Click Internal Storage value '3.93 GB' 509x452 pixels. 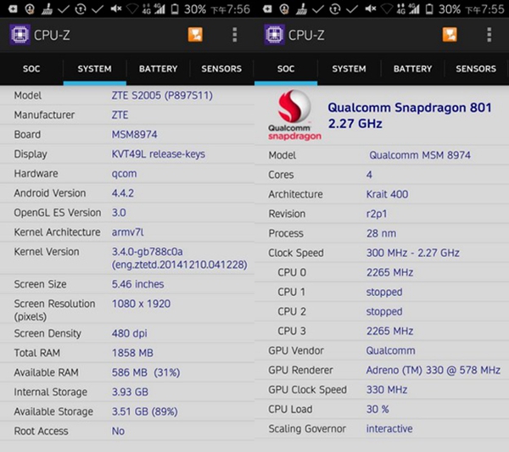[130, 392]
